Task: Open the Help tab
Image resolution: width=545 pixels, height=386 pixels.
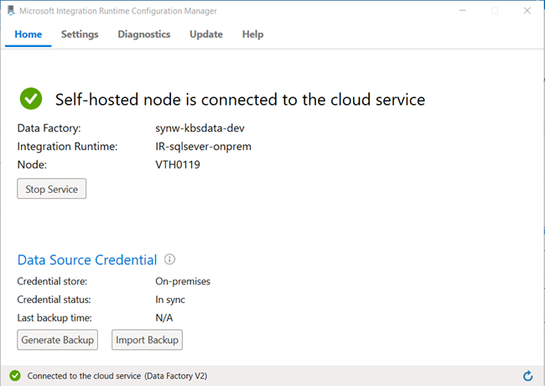Action: [x=252, y=34]
